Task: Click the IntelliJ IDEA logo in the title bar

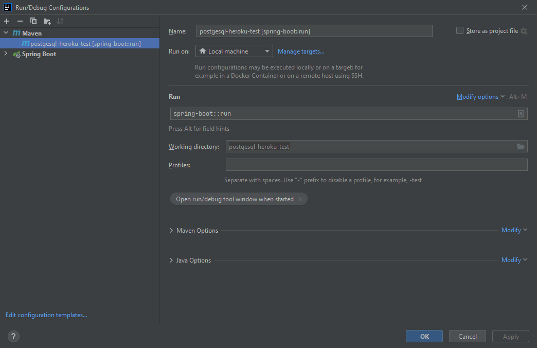Action: (x=8, y=7)
